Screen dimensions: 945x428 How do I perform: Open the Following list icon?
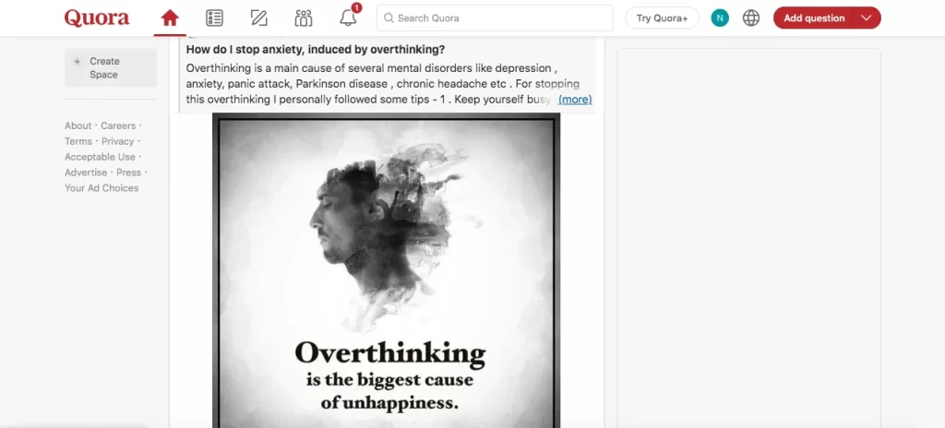pyautogui.click(x=214, y=18)
